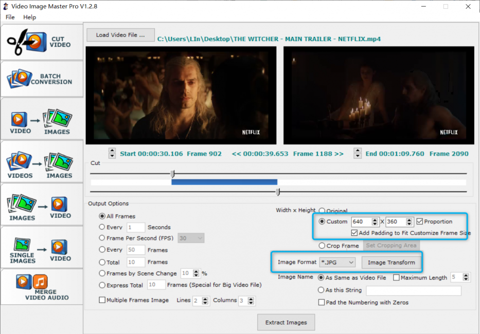This screenshot has width=480, height=334.
Task: Click the Extract Images button
Action: click(x=286, y=323)
